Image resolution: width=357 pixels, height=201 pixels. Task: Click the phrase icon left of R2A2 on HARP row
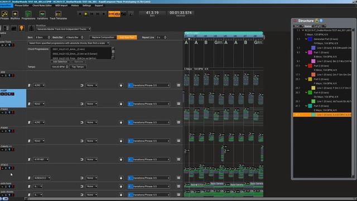click(29, 104)
